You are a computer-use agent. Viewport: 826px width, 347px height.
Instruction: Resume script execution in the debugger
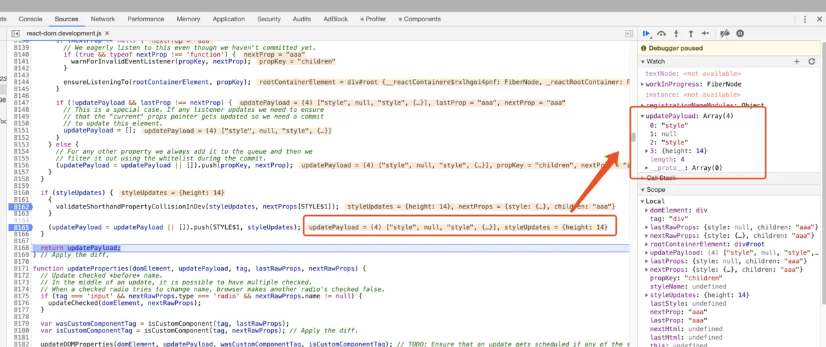coord(646,33)
